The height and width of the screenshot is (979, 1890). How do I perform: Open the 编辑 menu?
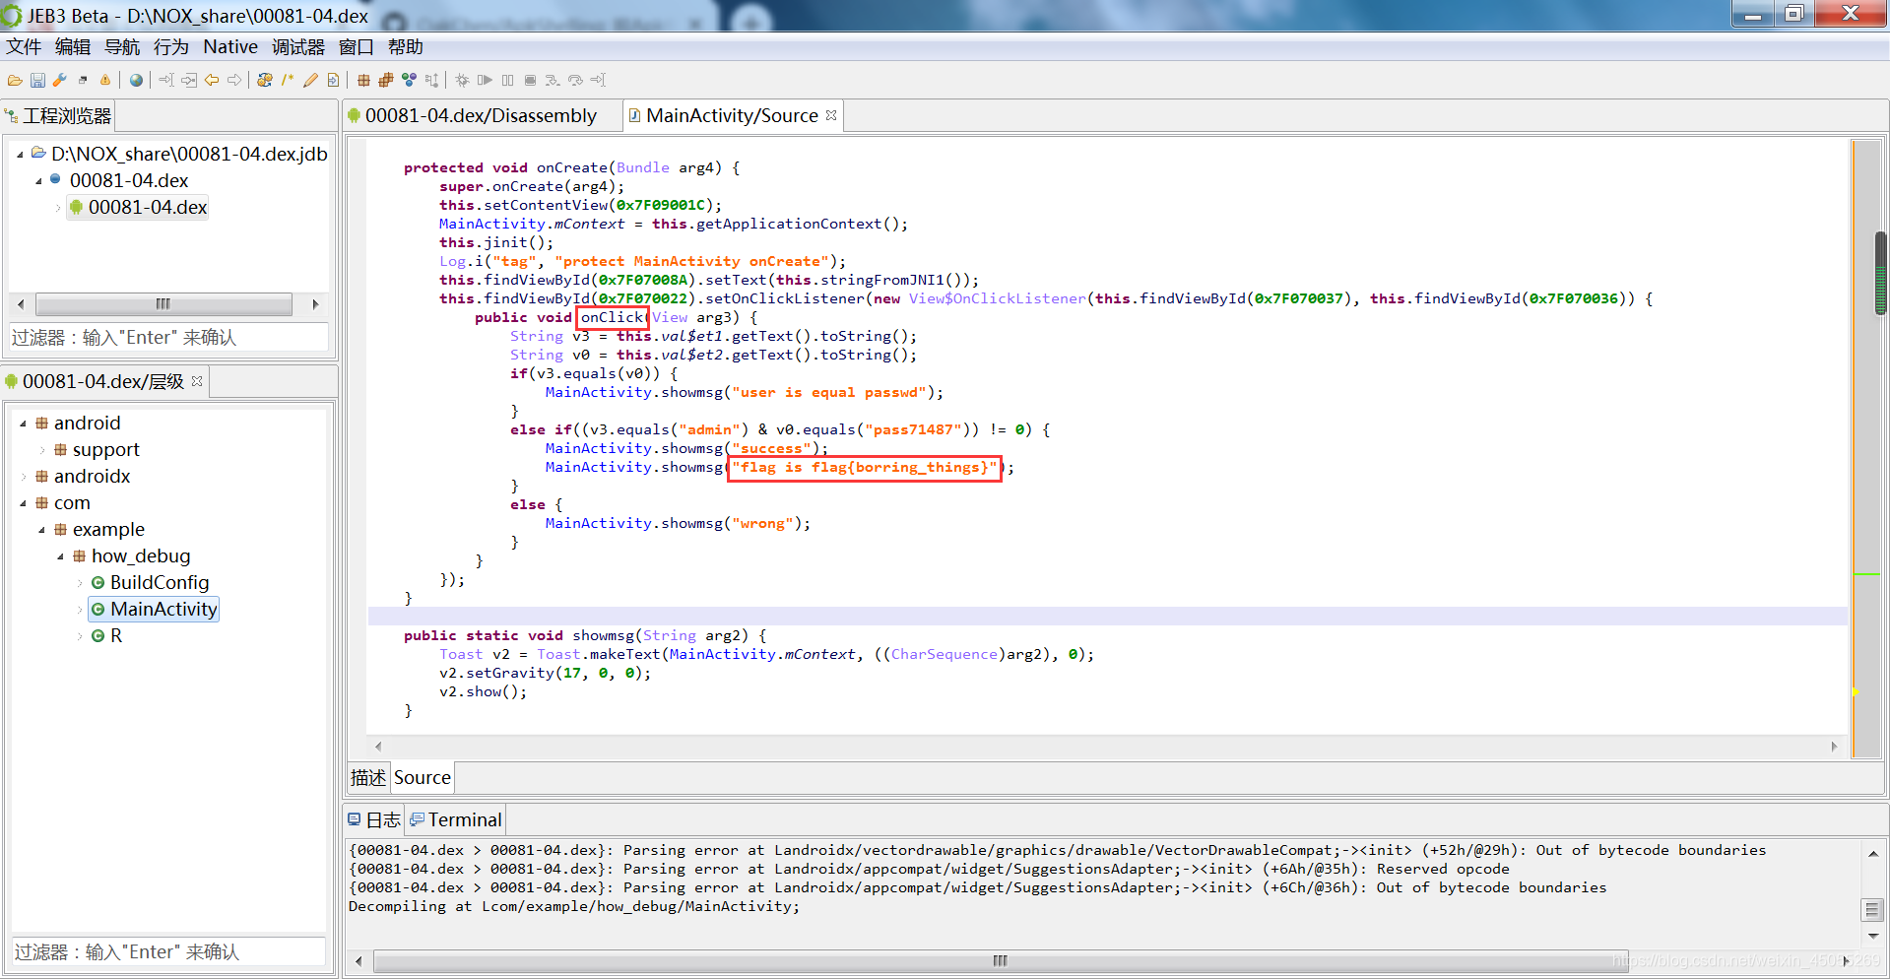point(73,47)
